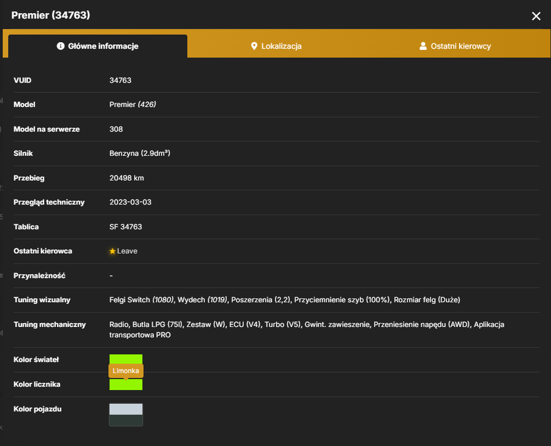Switch to the Lokalizacja tab

click(276, 46)
